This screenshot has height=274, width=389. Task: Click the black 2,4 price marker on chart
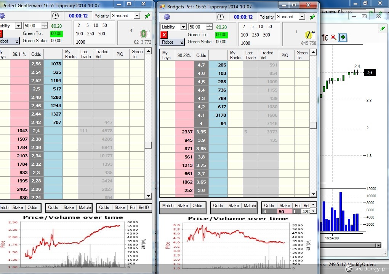pos(370,73)
